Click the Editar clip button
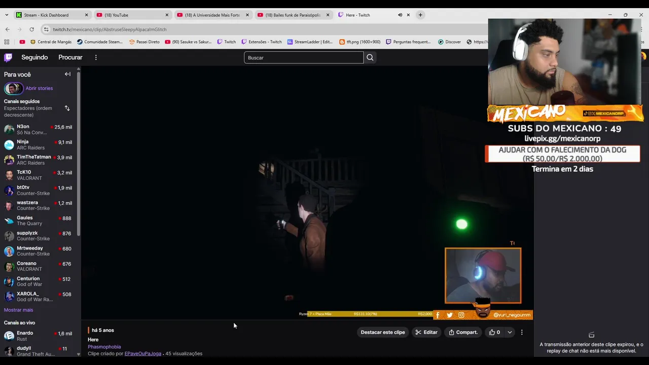Image resolution: width=649 pixels, height=365 pixels. point(426,333)
